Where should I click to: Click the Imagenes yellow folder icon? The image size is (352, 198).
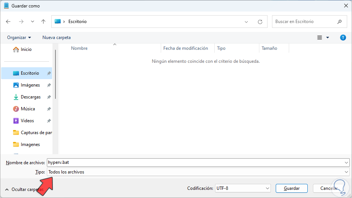tap(16, 145)
